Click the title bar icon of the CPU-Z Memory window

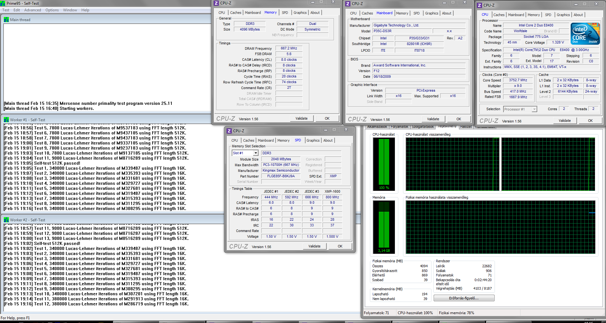tap(216, 3)
